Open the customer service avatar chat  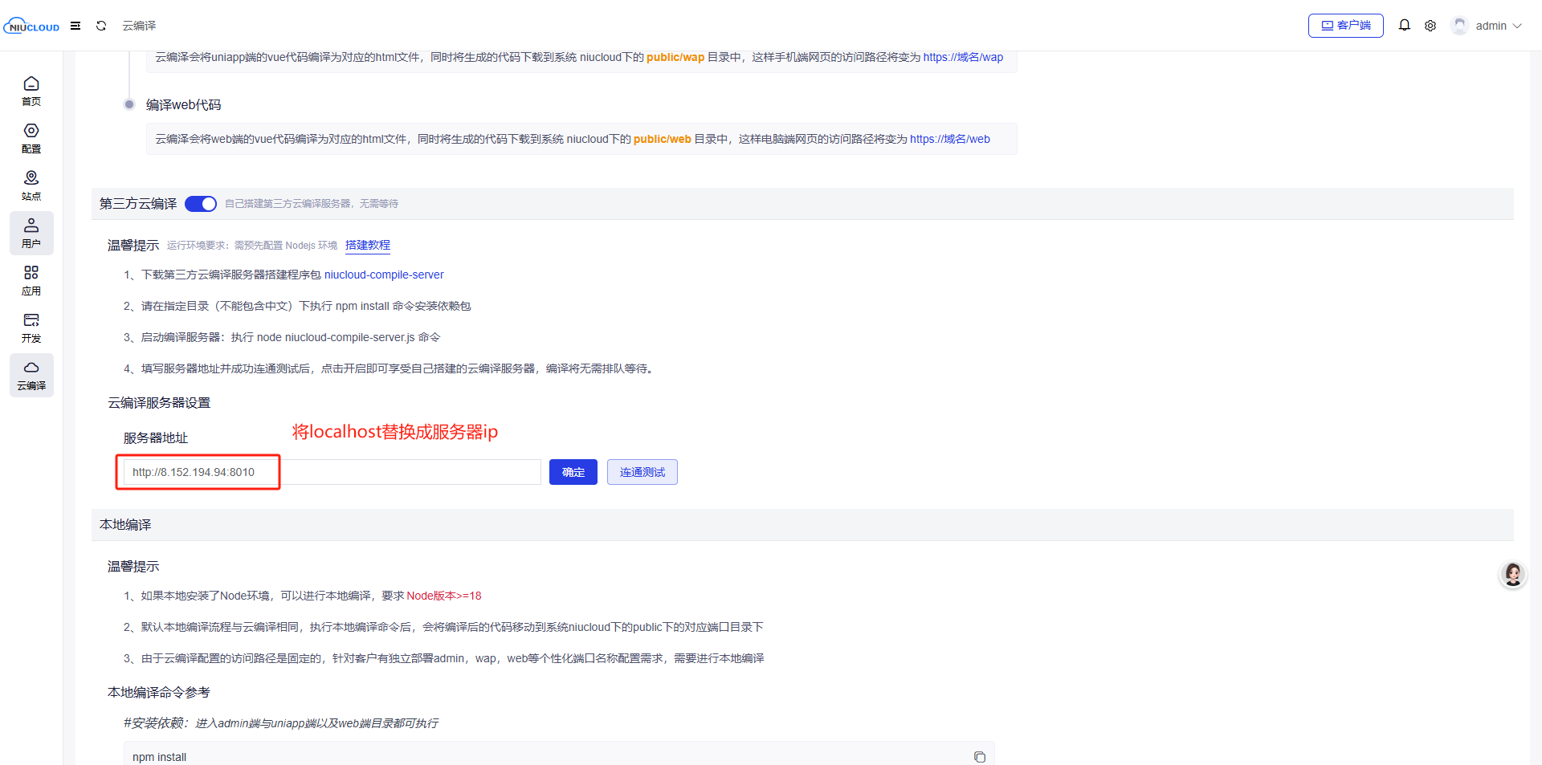click(1513, 575)
